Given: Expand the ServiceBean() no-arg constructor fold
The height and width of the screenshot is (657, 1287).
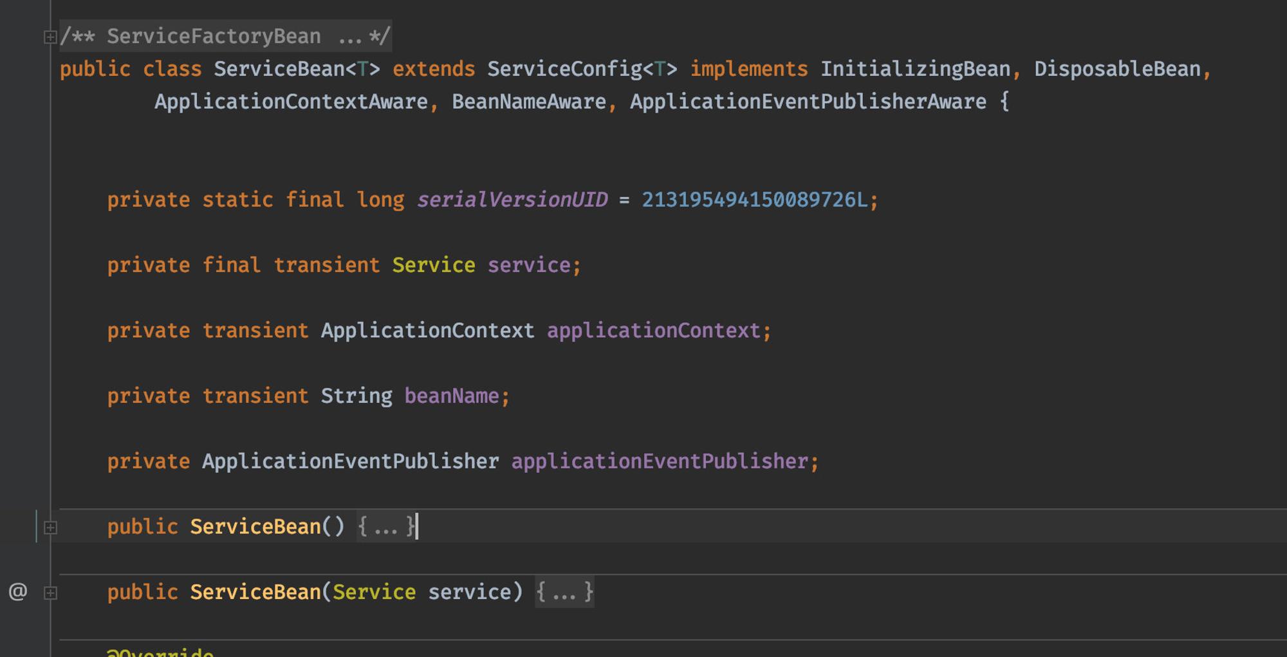Looking at the screenshot, I should click(x=50, y=528).
